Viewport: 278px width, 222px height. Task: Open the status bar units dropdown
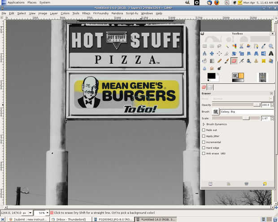(30, 213)
